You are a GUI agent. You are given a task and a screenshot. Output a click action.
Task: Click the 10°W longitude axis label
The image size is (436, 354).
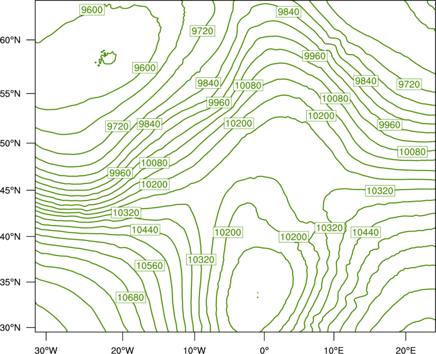point(195,350)
